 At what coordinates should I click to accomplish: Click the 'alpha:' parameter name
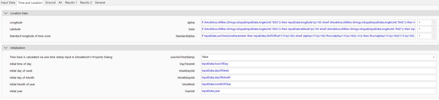(x=191, y=23)
